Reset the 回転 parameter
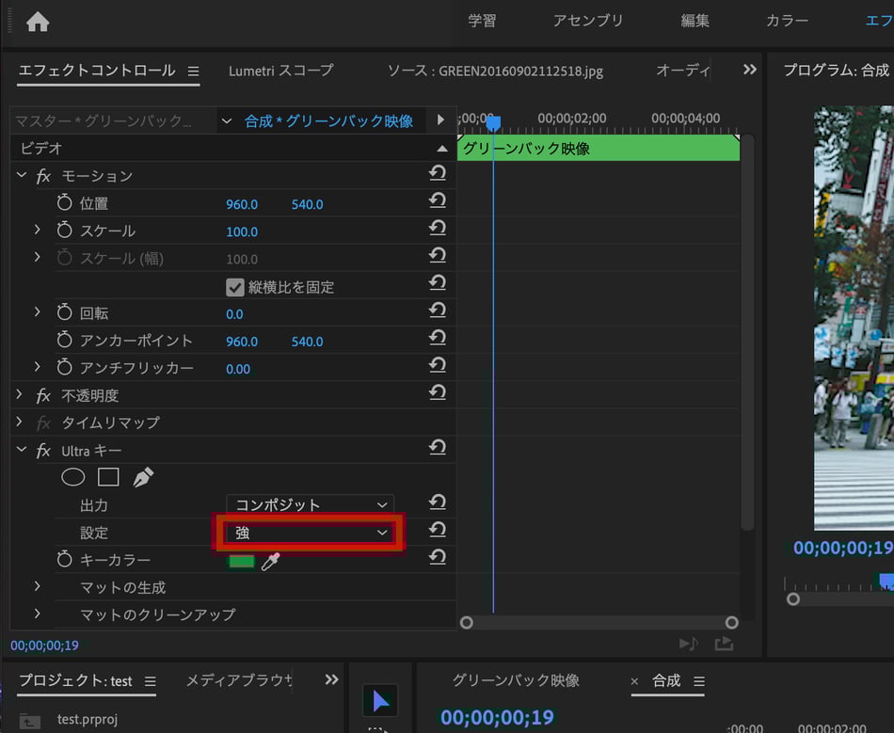This screenshot has width=894, height=733. tap(438, 311)
